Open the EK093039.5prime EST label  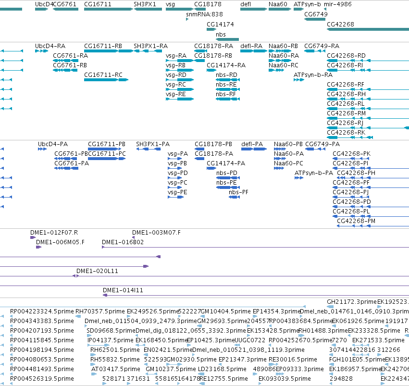point(285,379)
